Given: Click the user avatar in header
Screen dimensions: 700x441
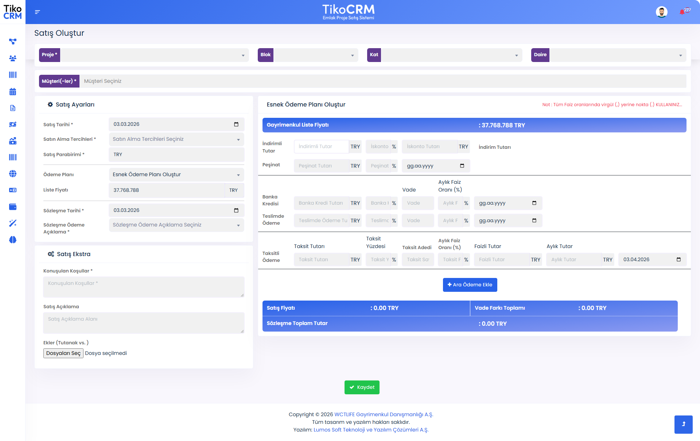Looking at the screenshot, I should [x=661, y=12].
